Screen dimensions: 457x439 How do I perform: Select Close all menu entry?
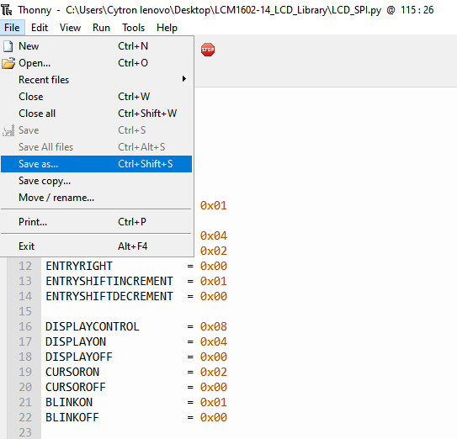(96, 114)
